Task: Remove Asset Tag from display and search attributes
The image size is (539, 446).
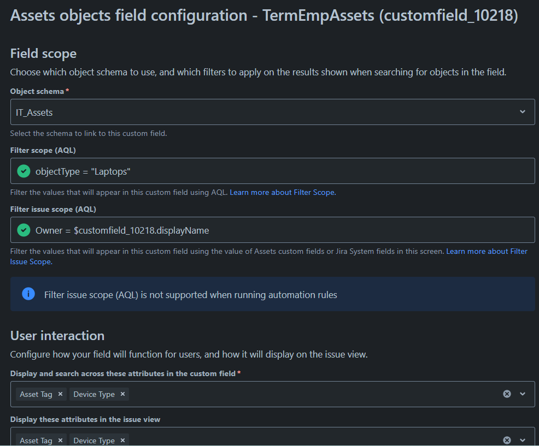Action: point(60,394)
